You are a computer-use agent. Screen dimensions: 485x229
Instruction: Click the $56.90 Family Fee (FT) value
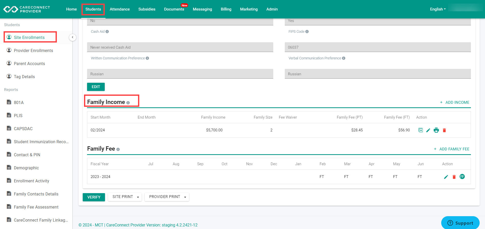[404, 130]
